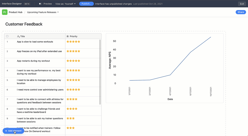The image size is (248, 136).
Task: Check the select-all checkbox in table header
Action: [x=7, y=36]
